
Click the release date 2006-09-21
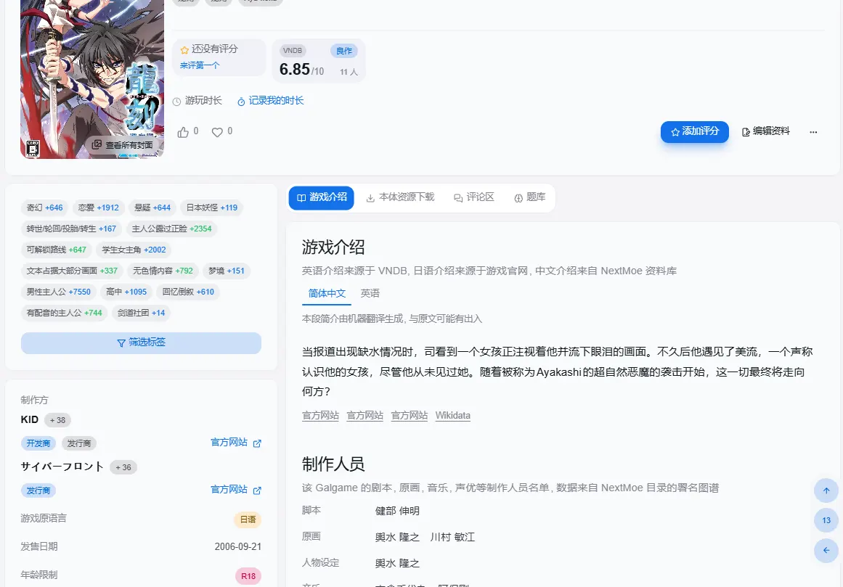pos(237,546)
